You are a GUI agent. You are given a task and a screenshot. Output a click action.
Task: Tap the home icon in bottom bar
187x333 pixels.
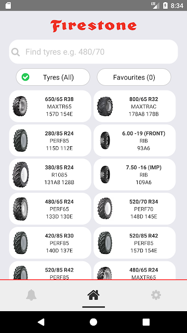94,295
